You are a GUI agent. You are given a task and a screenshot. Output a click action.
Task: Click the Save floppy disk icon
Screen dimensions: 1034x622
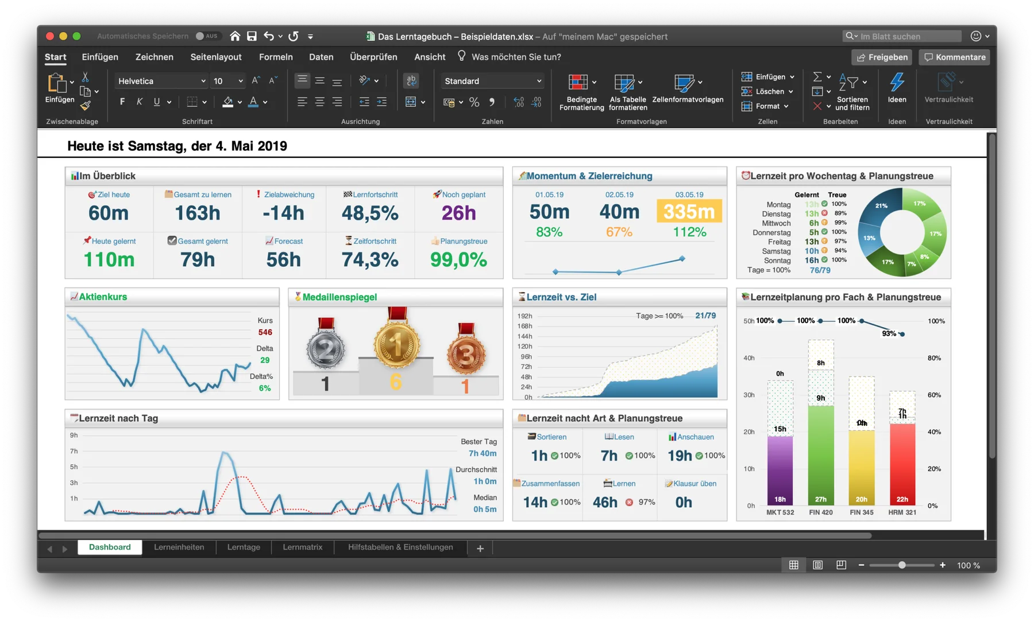[x=252, y=36]
